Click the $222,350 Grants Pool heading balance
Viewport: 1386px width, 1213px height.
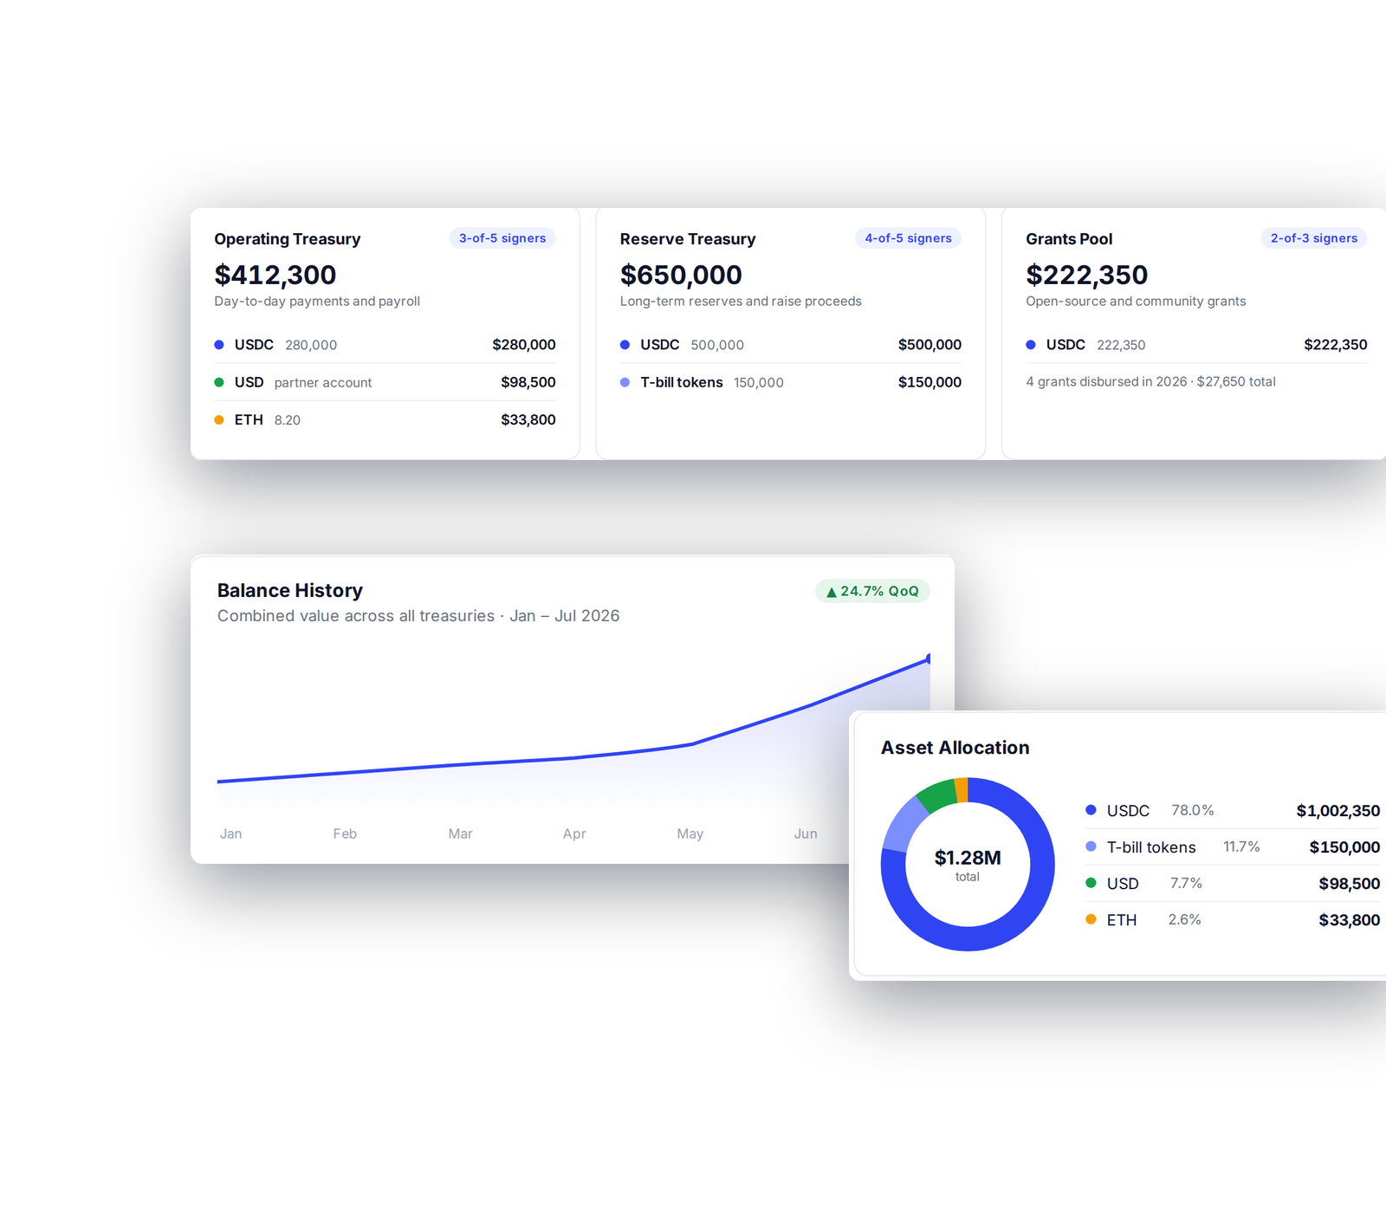coord(1086,275)
